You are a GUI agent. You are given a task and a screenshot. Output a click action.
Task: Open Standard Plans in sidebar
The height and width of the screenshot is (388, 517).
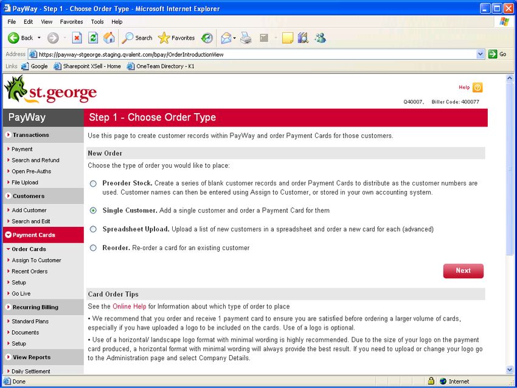point(30,321)
